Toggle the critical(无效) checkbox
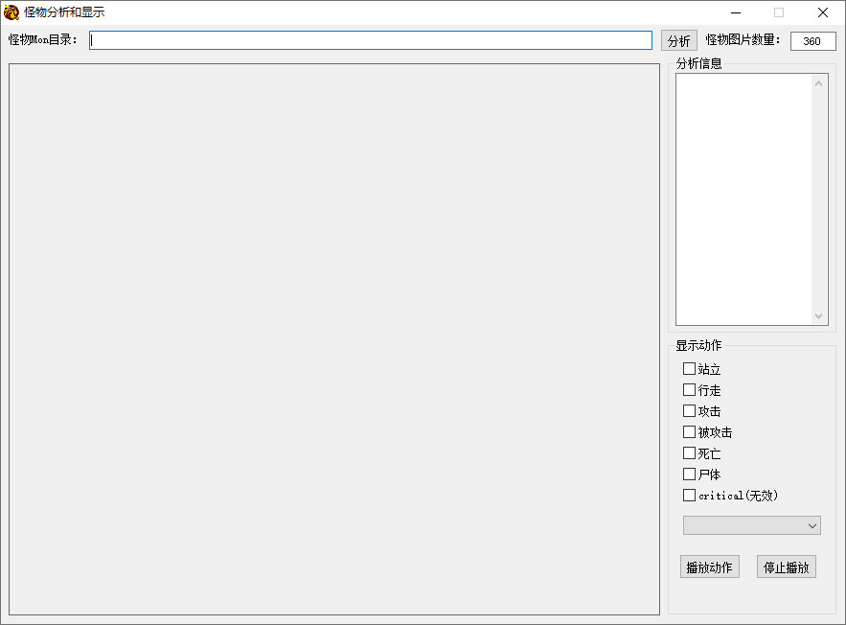Screen dimensions: 846x625 point(689,496)
